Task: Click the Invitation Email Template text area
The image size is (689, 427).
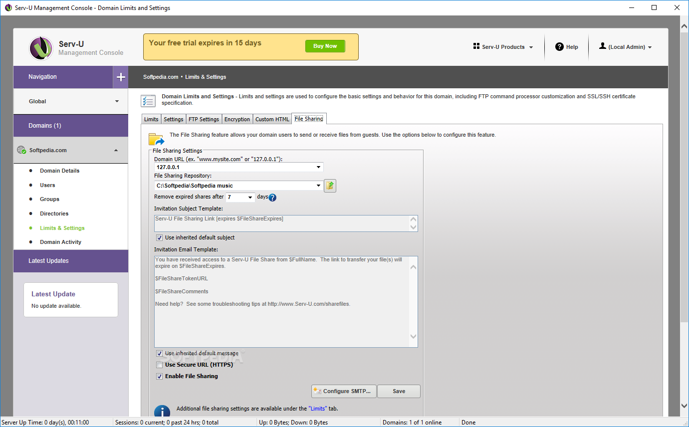Action: pos(286,301)
